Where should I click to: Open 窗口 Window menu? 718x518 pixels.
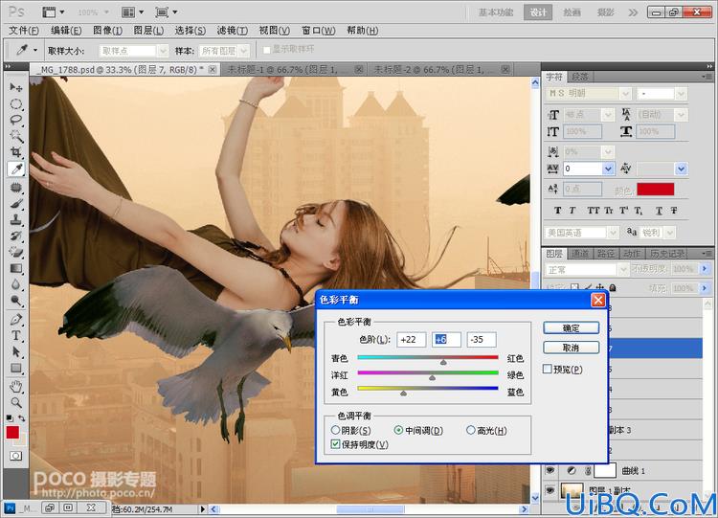(319, 31)
